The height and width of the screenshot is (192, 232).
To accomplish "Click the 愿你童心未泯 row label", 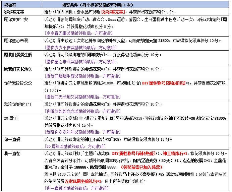I will tap(16, 41).
